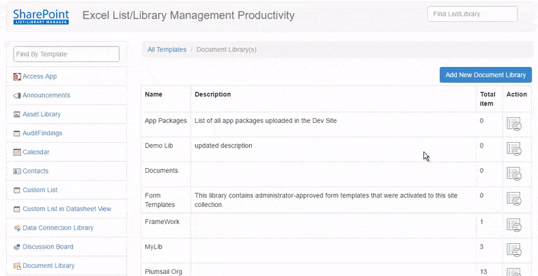Click the App Packages description text
This screenshot has height=276, width=538.
click(266, 120)
